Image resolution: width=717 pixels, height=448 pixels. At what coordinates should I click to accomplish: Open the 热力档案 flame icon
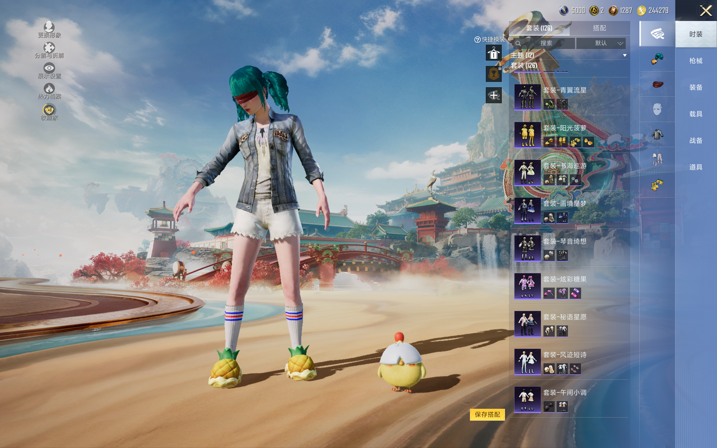tap(49, 88)
